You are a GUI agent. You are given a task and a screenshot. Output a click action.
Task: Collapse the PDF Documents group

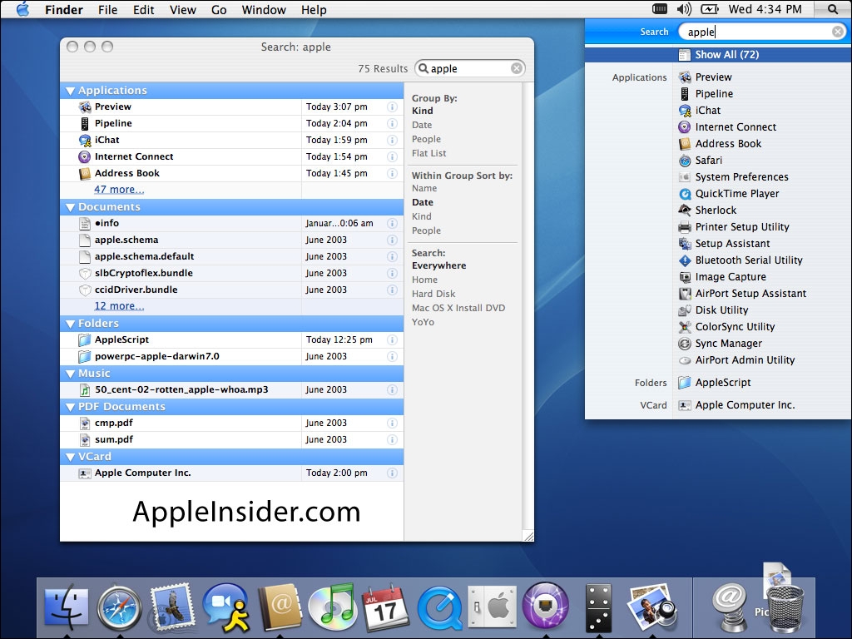pos(70,407)
